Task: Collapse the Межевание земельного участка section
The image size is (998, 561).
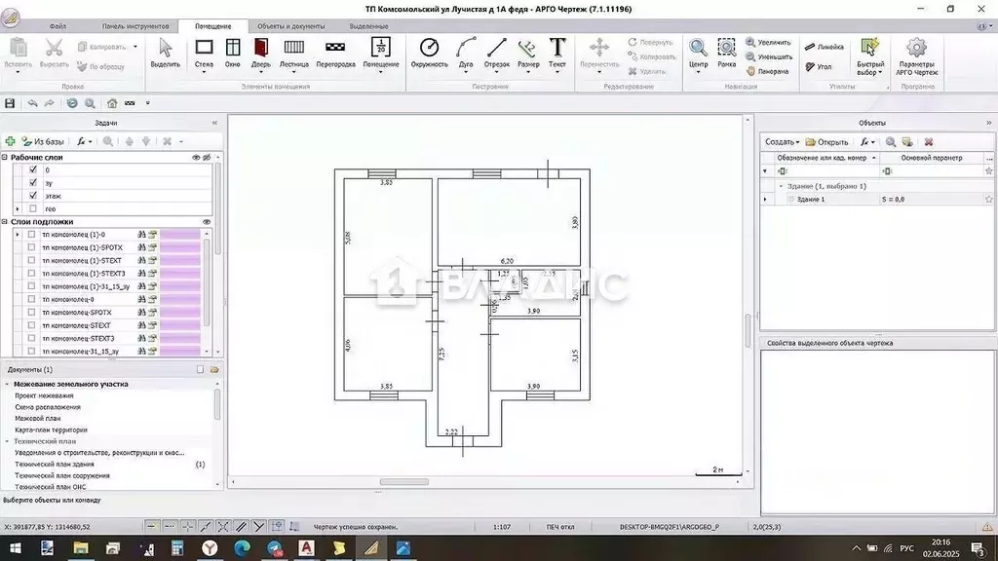Action: (x=7, y=384)
